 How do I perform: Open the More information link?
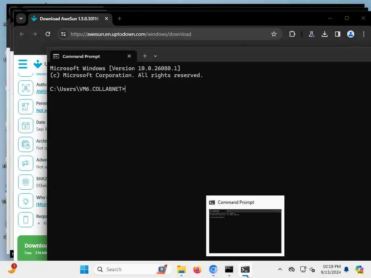pos(42,204)
